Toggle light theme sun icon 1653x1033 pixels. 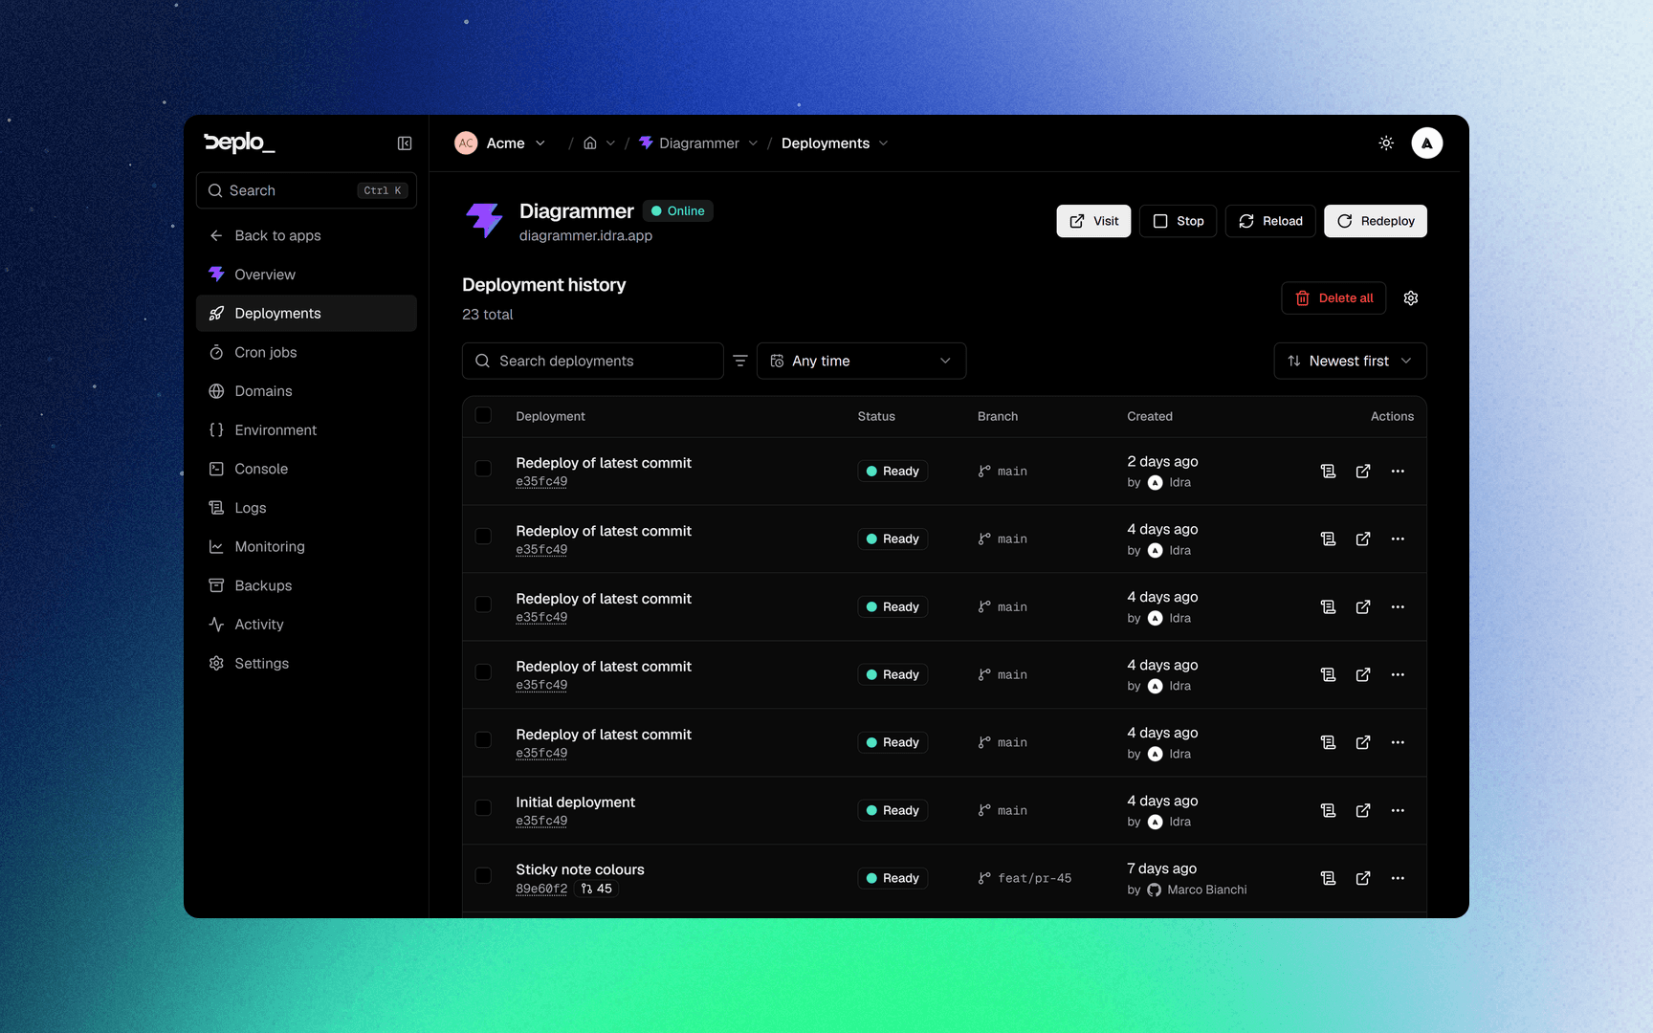[x=1386, y=143]
